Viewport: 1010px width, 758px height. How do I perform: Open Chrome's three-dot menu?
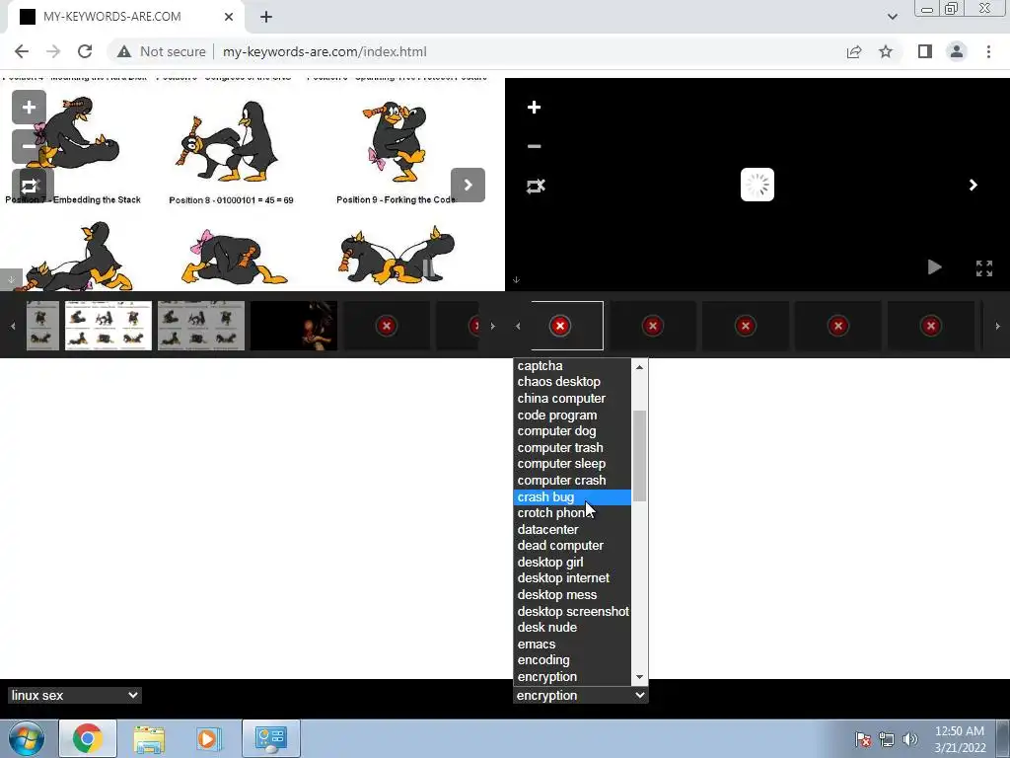(x=988, y=51)
